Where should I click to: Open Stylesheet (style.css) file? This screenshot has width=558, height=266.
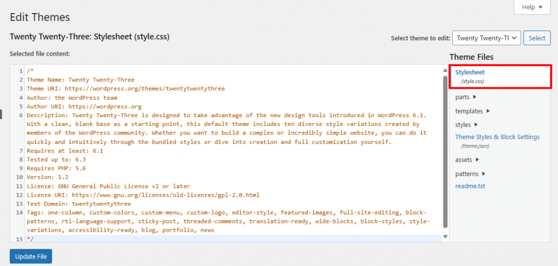500,76
